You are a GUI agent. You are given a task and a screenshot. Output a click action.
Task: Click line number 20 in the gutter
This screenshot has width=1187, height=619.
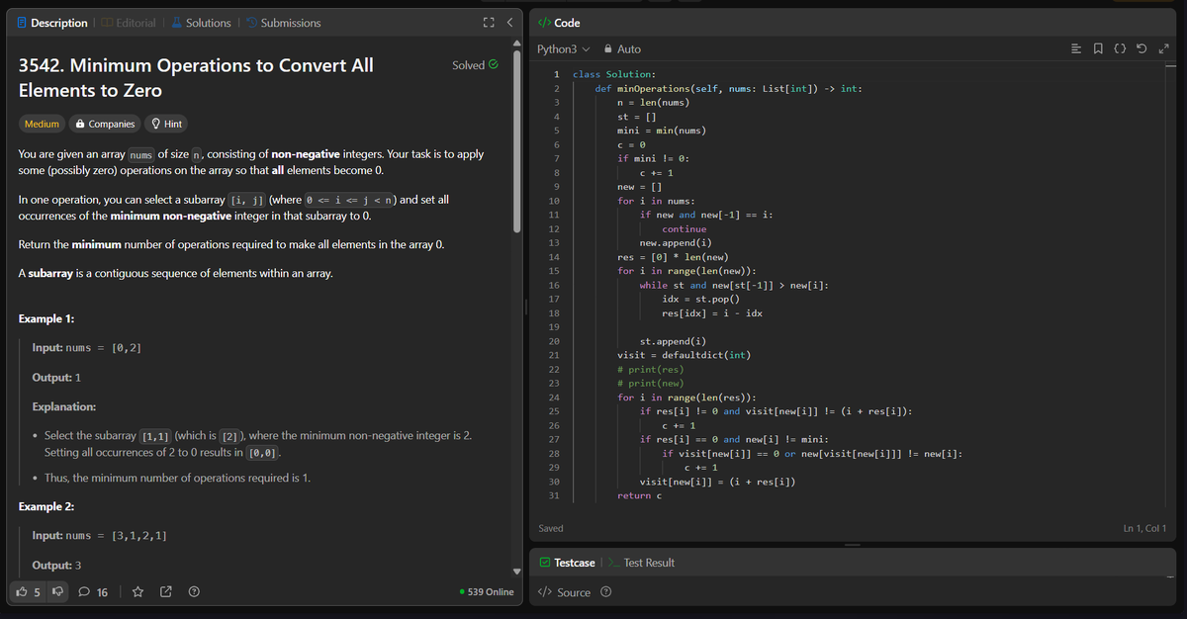tap(554, 341)
